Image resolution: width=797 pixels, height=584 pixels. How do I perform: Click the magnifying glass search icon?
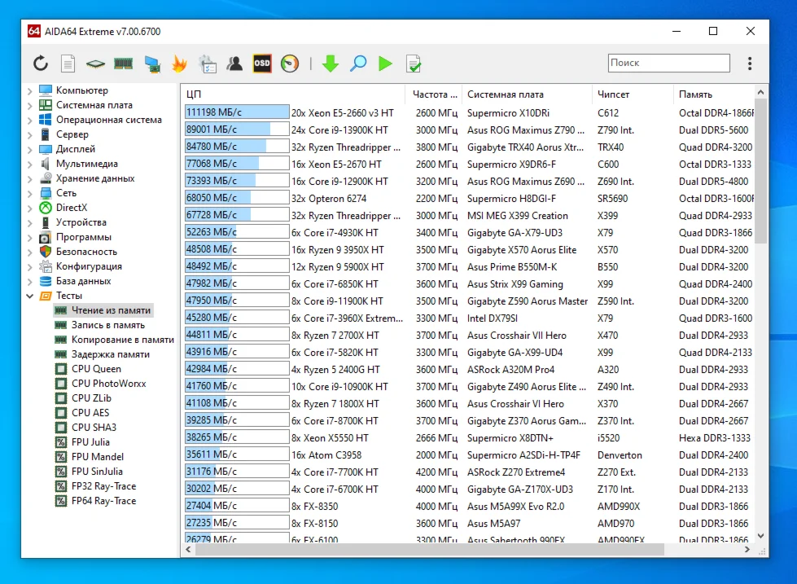click(357, 64)
